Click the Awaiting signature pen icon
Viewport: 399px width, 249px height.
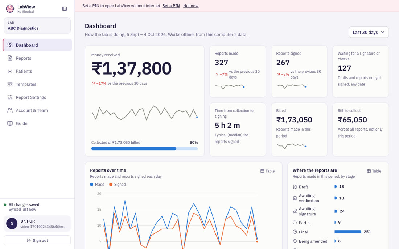click(295, 211)
